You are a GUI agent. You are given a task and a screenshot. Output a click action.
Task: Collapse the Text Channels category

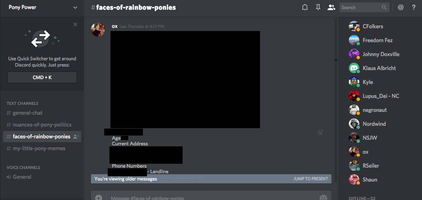pyautogui.click(x=22, y=103)
